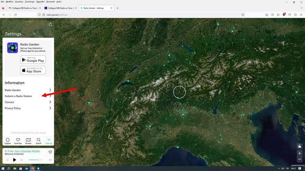This screenshot has width=305, height=171.
Task: Skip to the previous station
Action: (x=7, y=160)
